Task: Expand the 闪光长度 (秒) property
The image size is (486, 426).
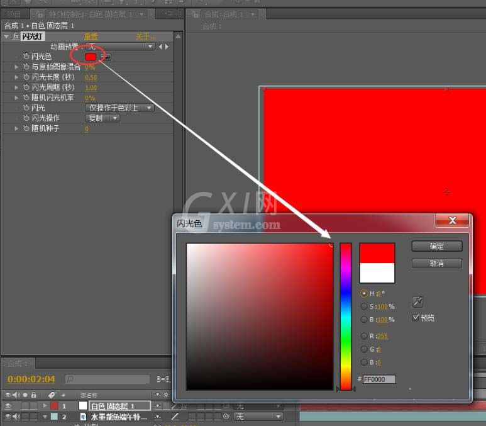Action: (x=16, y=77)
